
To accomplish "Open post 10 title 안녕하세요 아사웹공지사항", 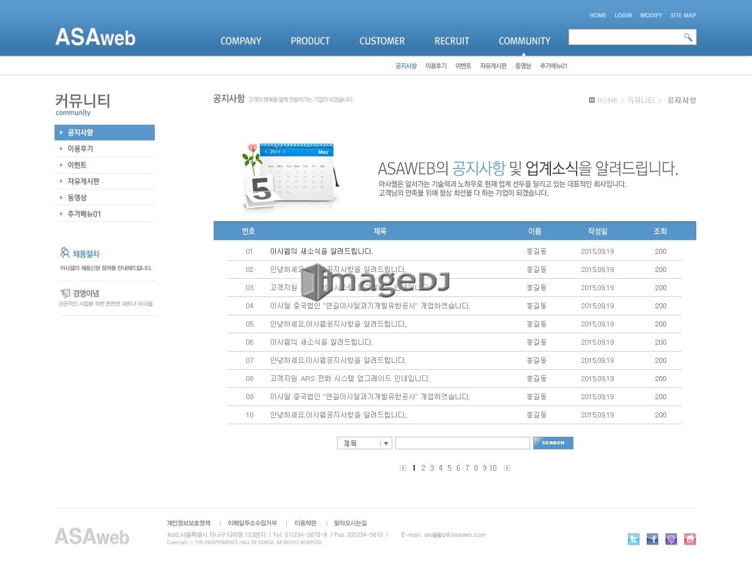I will [x=338, y=415].
